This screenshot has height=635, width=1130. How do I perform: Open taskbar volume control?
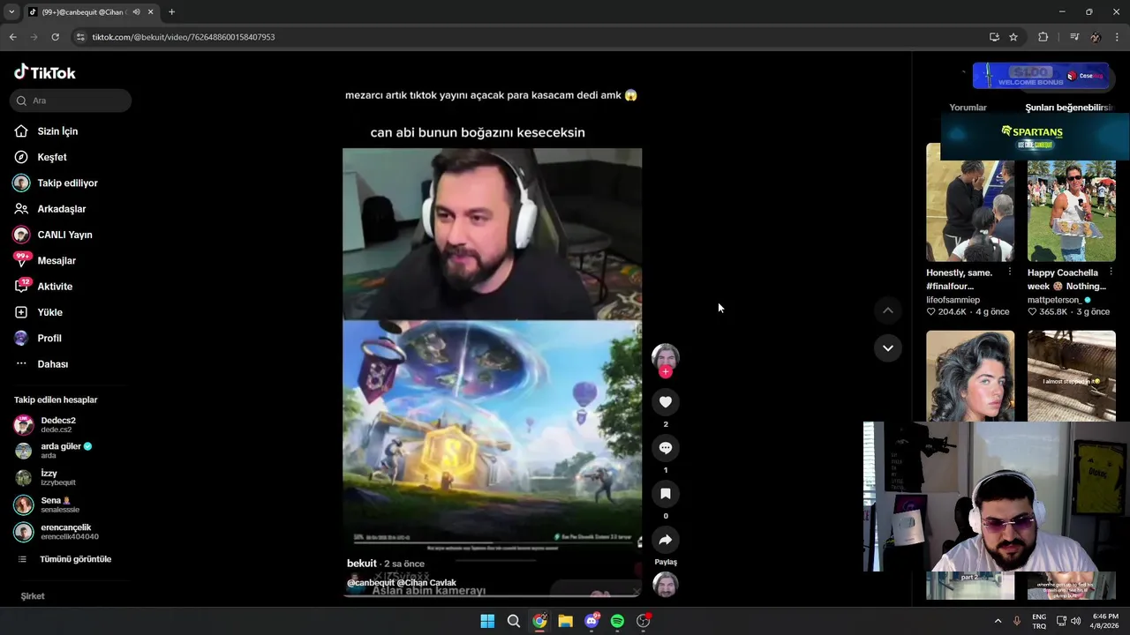click(x=1075, y=621)
